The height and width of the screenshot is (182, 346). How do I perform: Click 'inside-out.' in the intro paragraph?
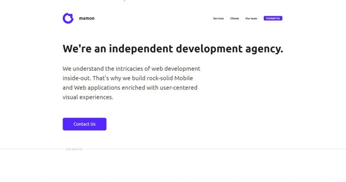tap(77, 78)
